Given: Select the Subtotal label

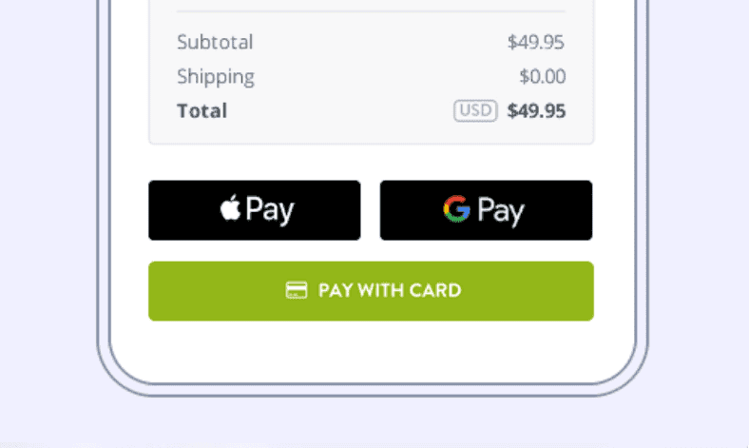Looking at the screenshot, I should coord(215,42).
